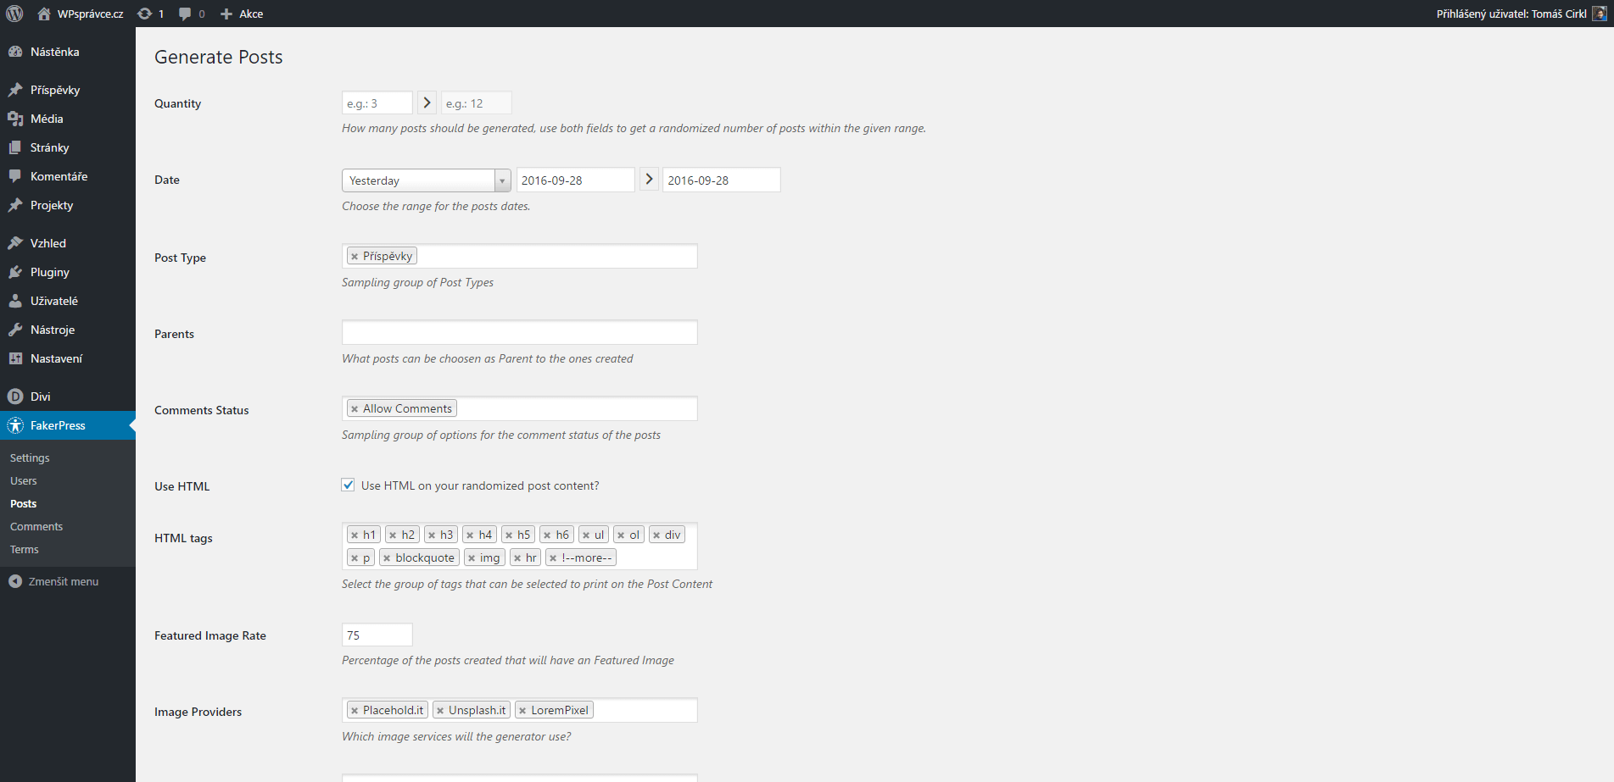Toggle the Use HTML checkbox
Viewport: 1614px width, 782px height.
pos(348,485)
